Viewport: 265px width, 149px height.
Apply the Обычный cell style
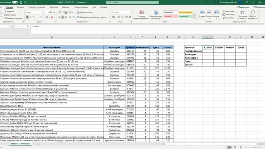pos(170,12)
